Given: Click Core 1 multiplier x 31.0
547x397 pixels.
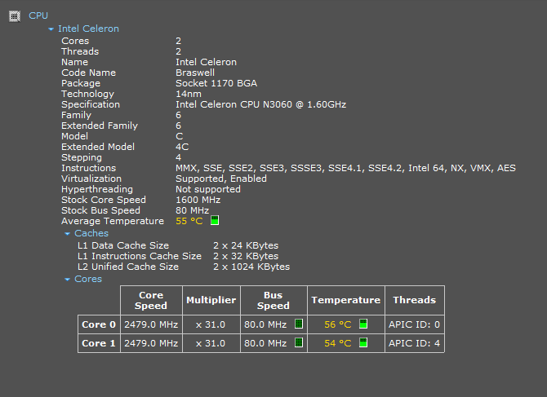Looking at the screenshot, I should point(211,343).
